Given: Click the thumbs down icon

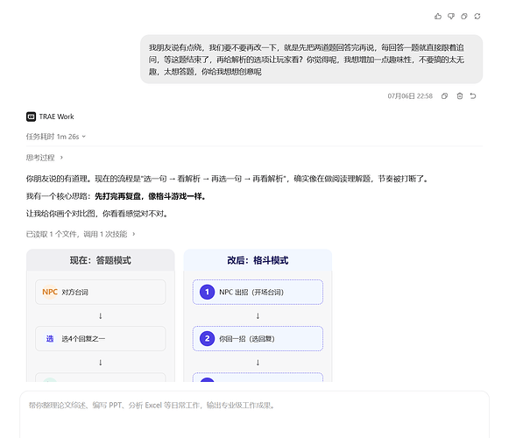Looking at the screenshot, I should coord(451,16).
